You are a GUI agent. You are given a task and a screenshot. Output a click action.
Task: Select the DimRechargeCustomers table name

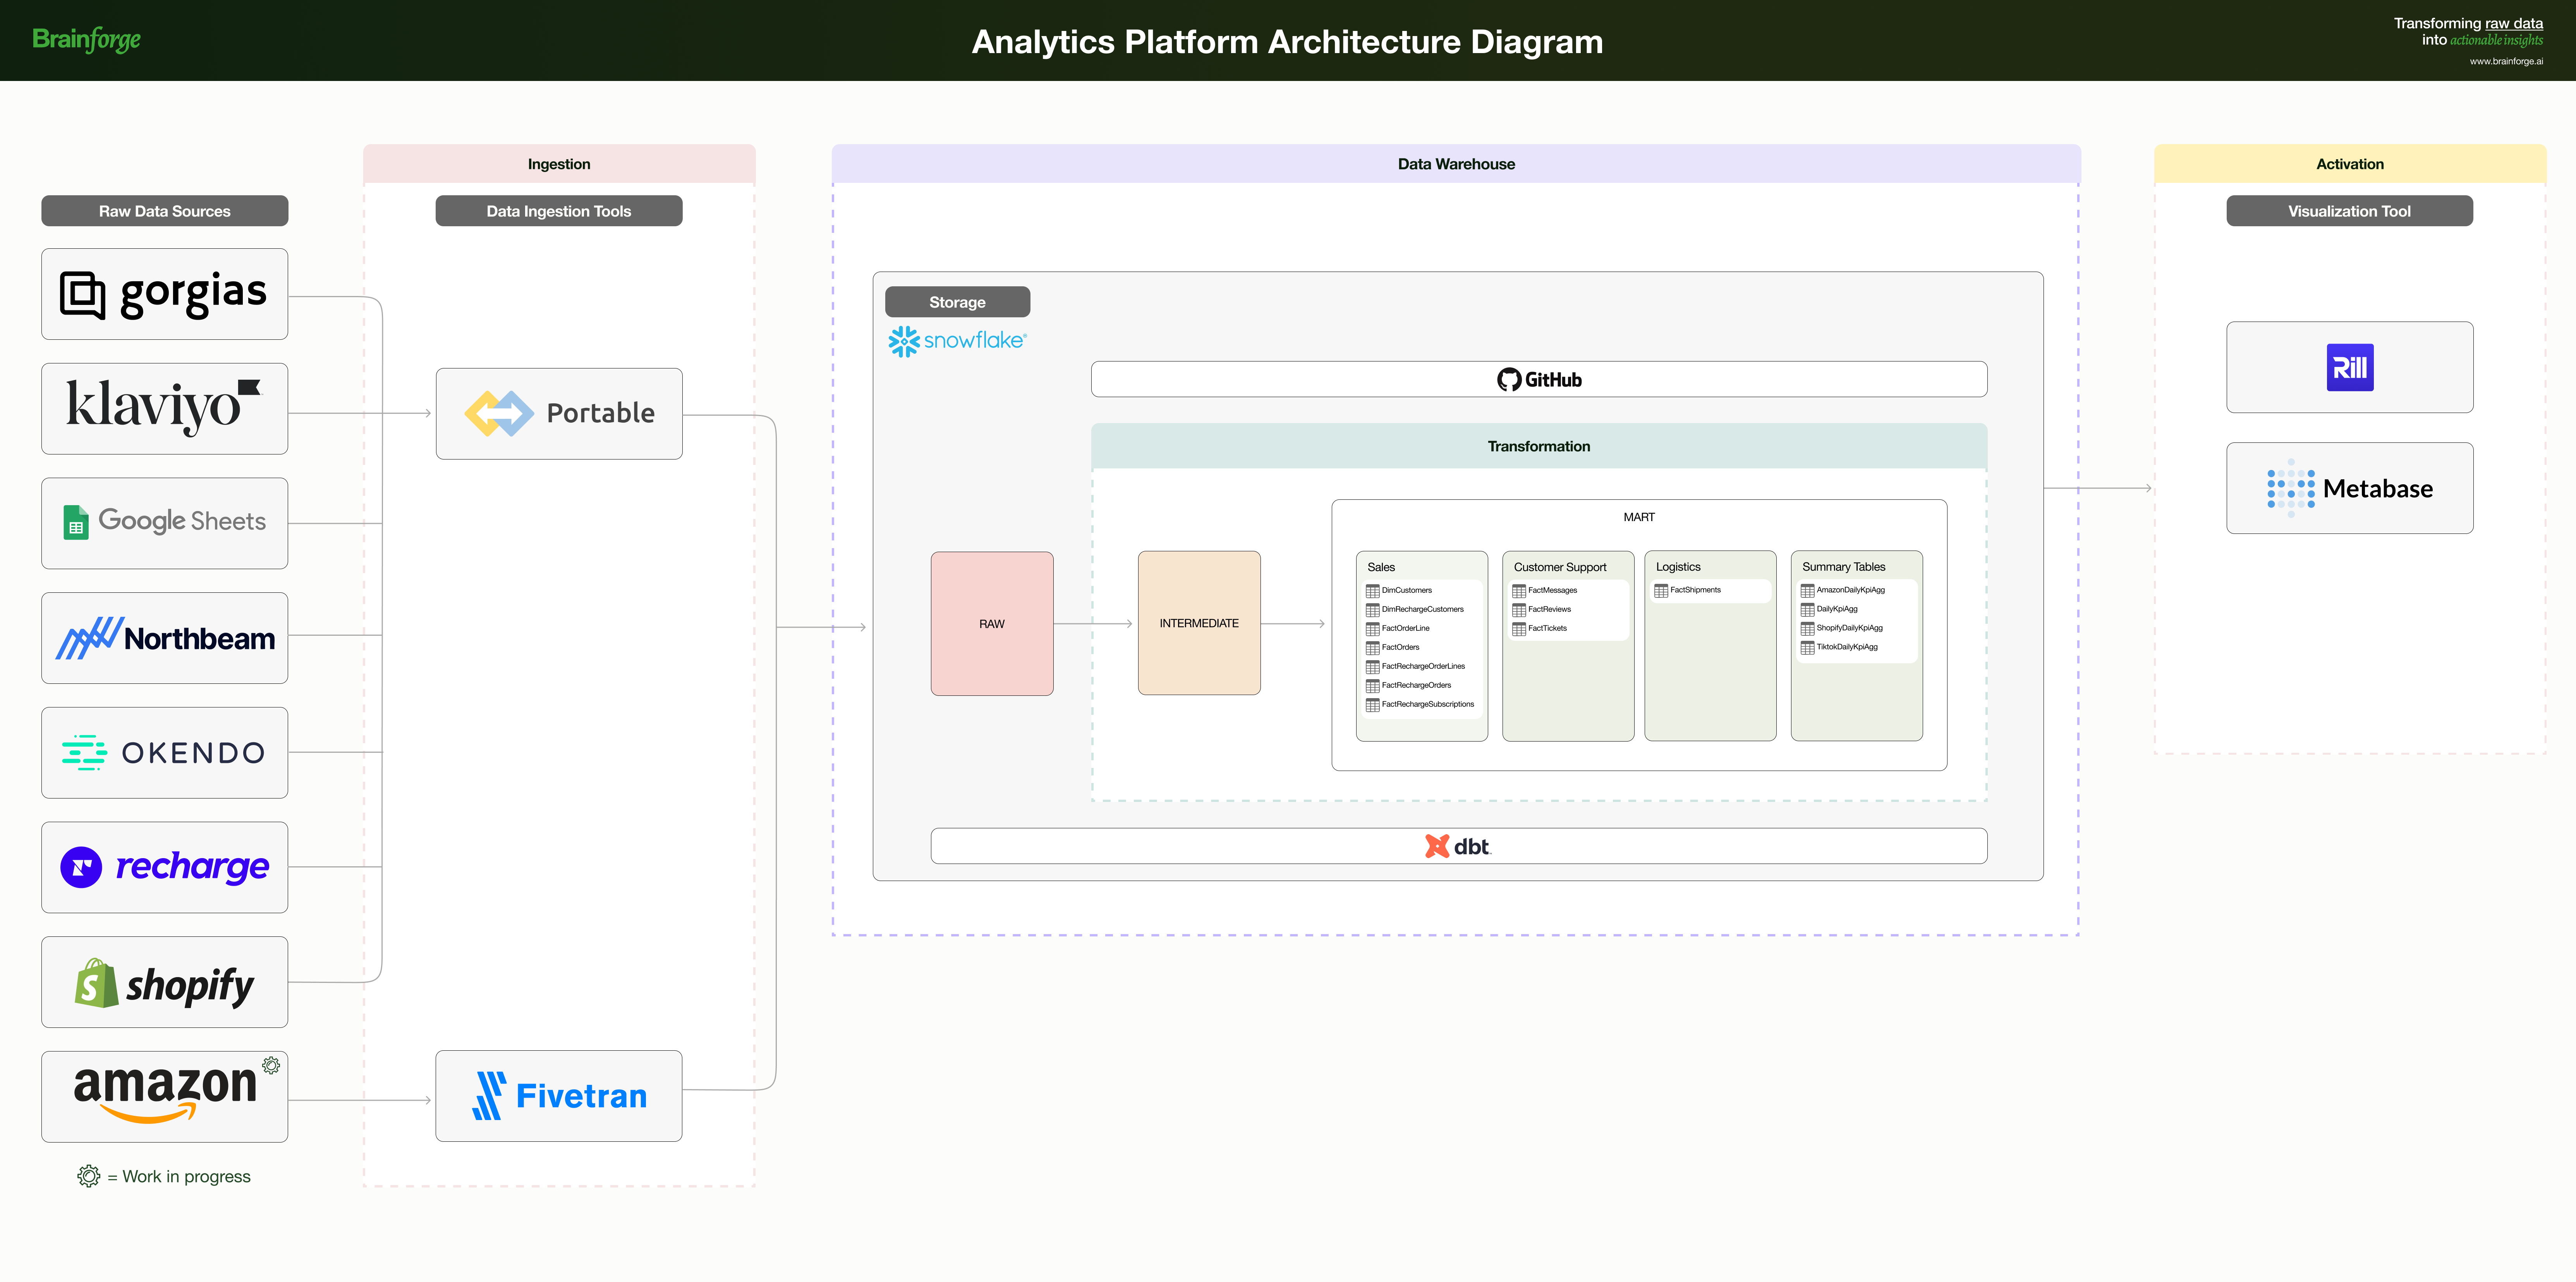[x=1423, y=609]
